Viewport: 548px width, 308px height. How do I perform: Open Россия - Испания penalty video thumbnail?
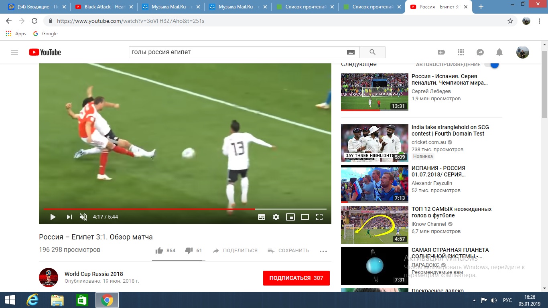pyautogui.click(x=375, y=92)
